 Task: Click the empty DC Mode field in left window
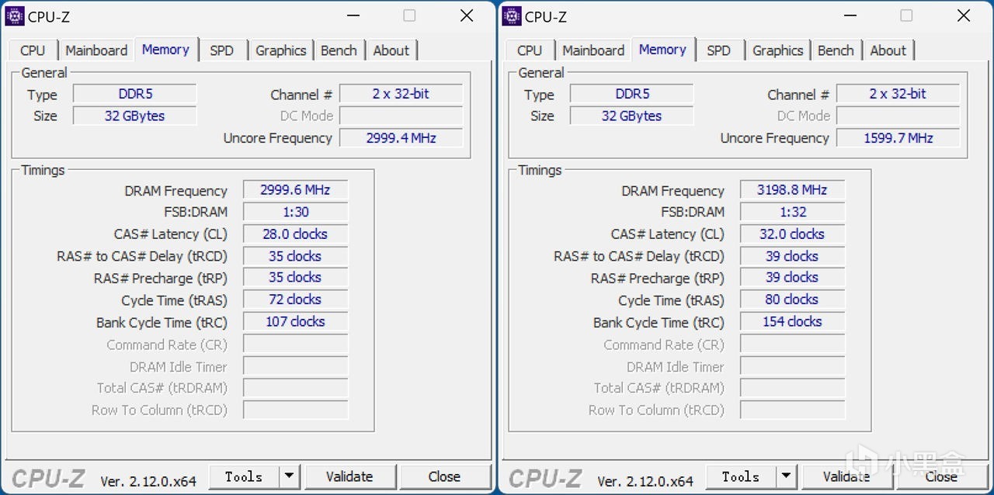(x=401, y=116)
